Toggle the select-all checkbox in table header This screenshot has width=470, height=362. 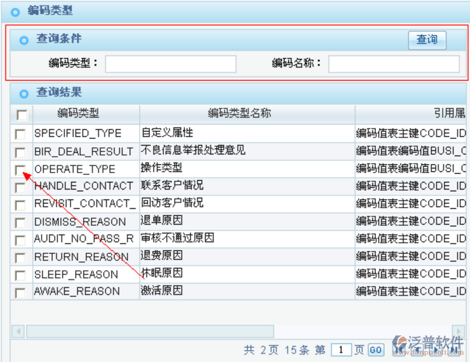pyautogui.click(x=22, y=115)
